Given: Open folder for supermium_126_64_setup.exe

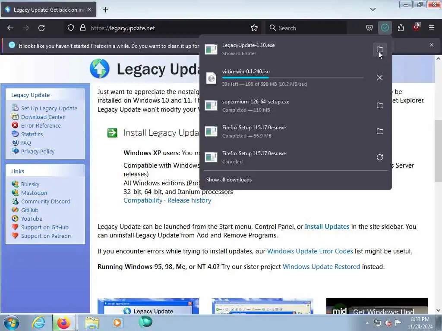Looking at the screenshot, I should click(x=380, y=106).
